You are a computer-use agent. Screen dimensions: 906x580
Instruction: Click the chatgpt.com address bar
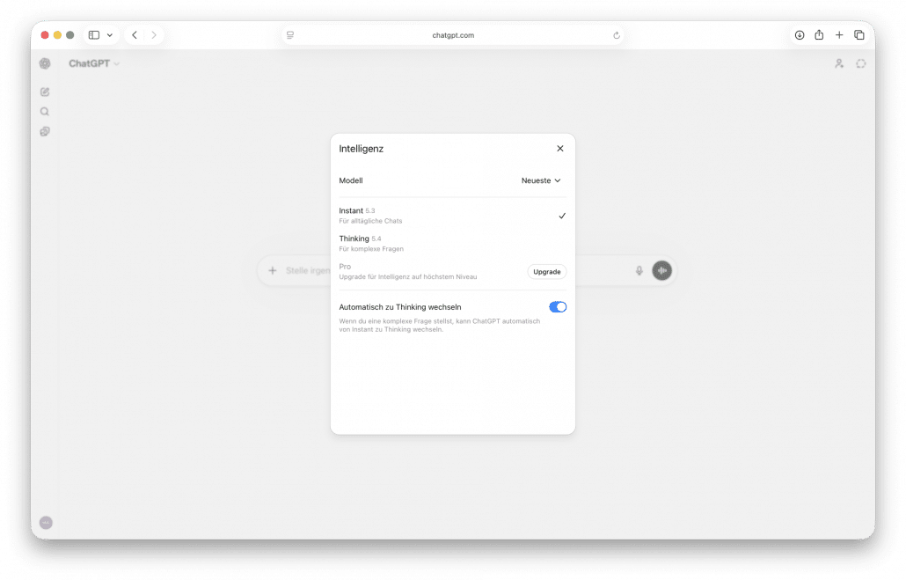(x=453, y=35)
